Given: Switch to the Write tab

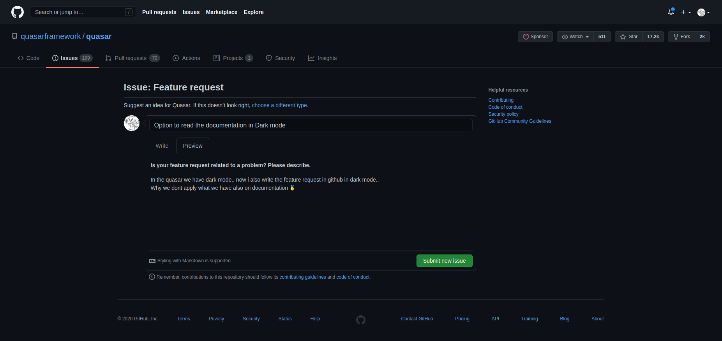Looking at the screenshot, I should tap(162, 146).
